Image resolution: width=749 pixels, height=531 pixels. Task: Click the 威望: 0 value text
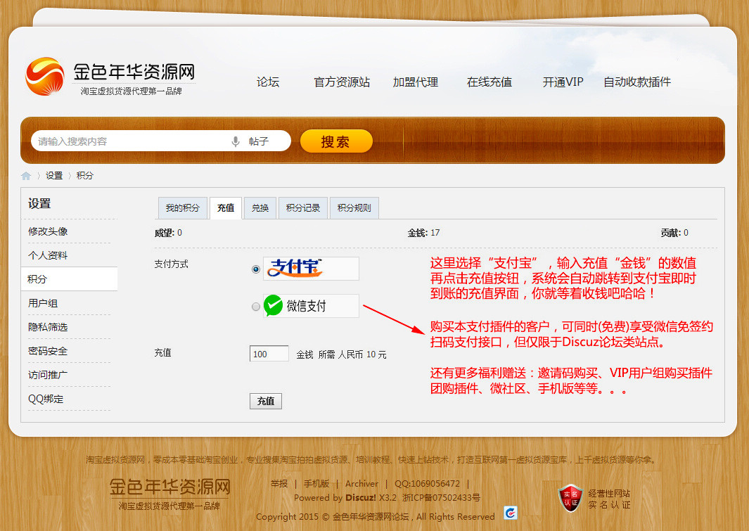coord(168,233)
